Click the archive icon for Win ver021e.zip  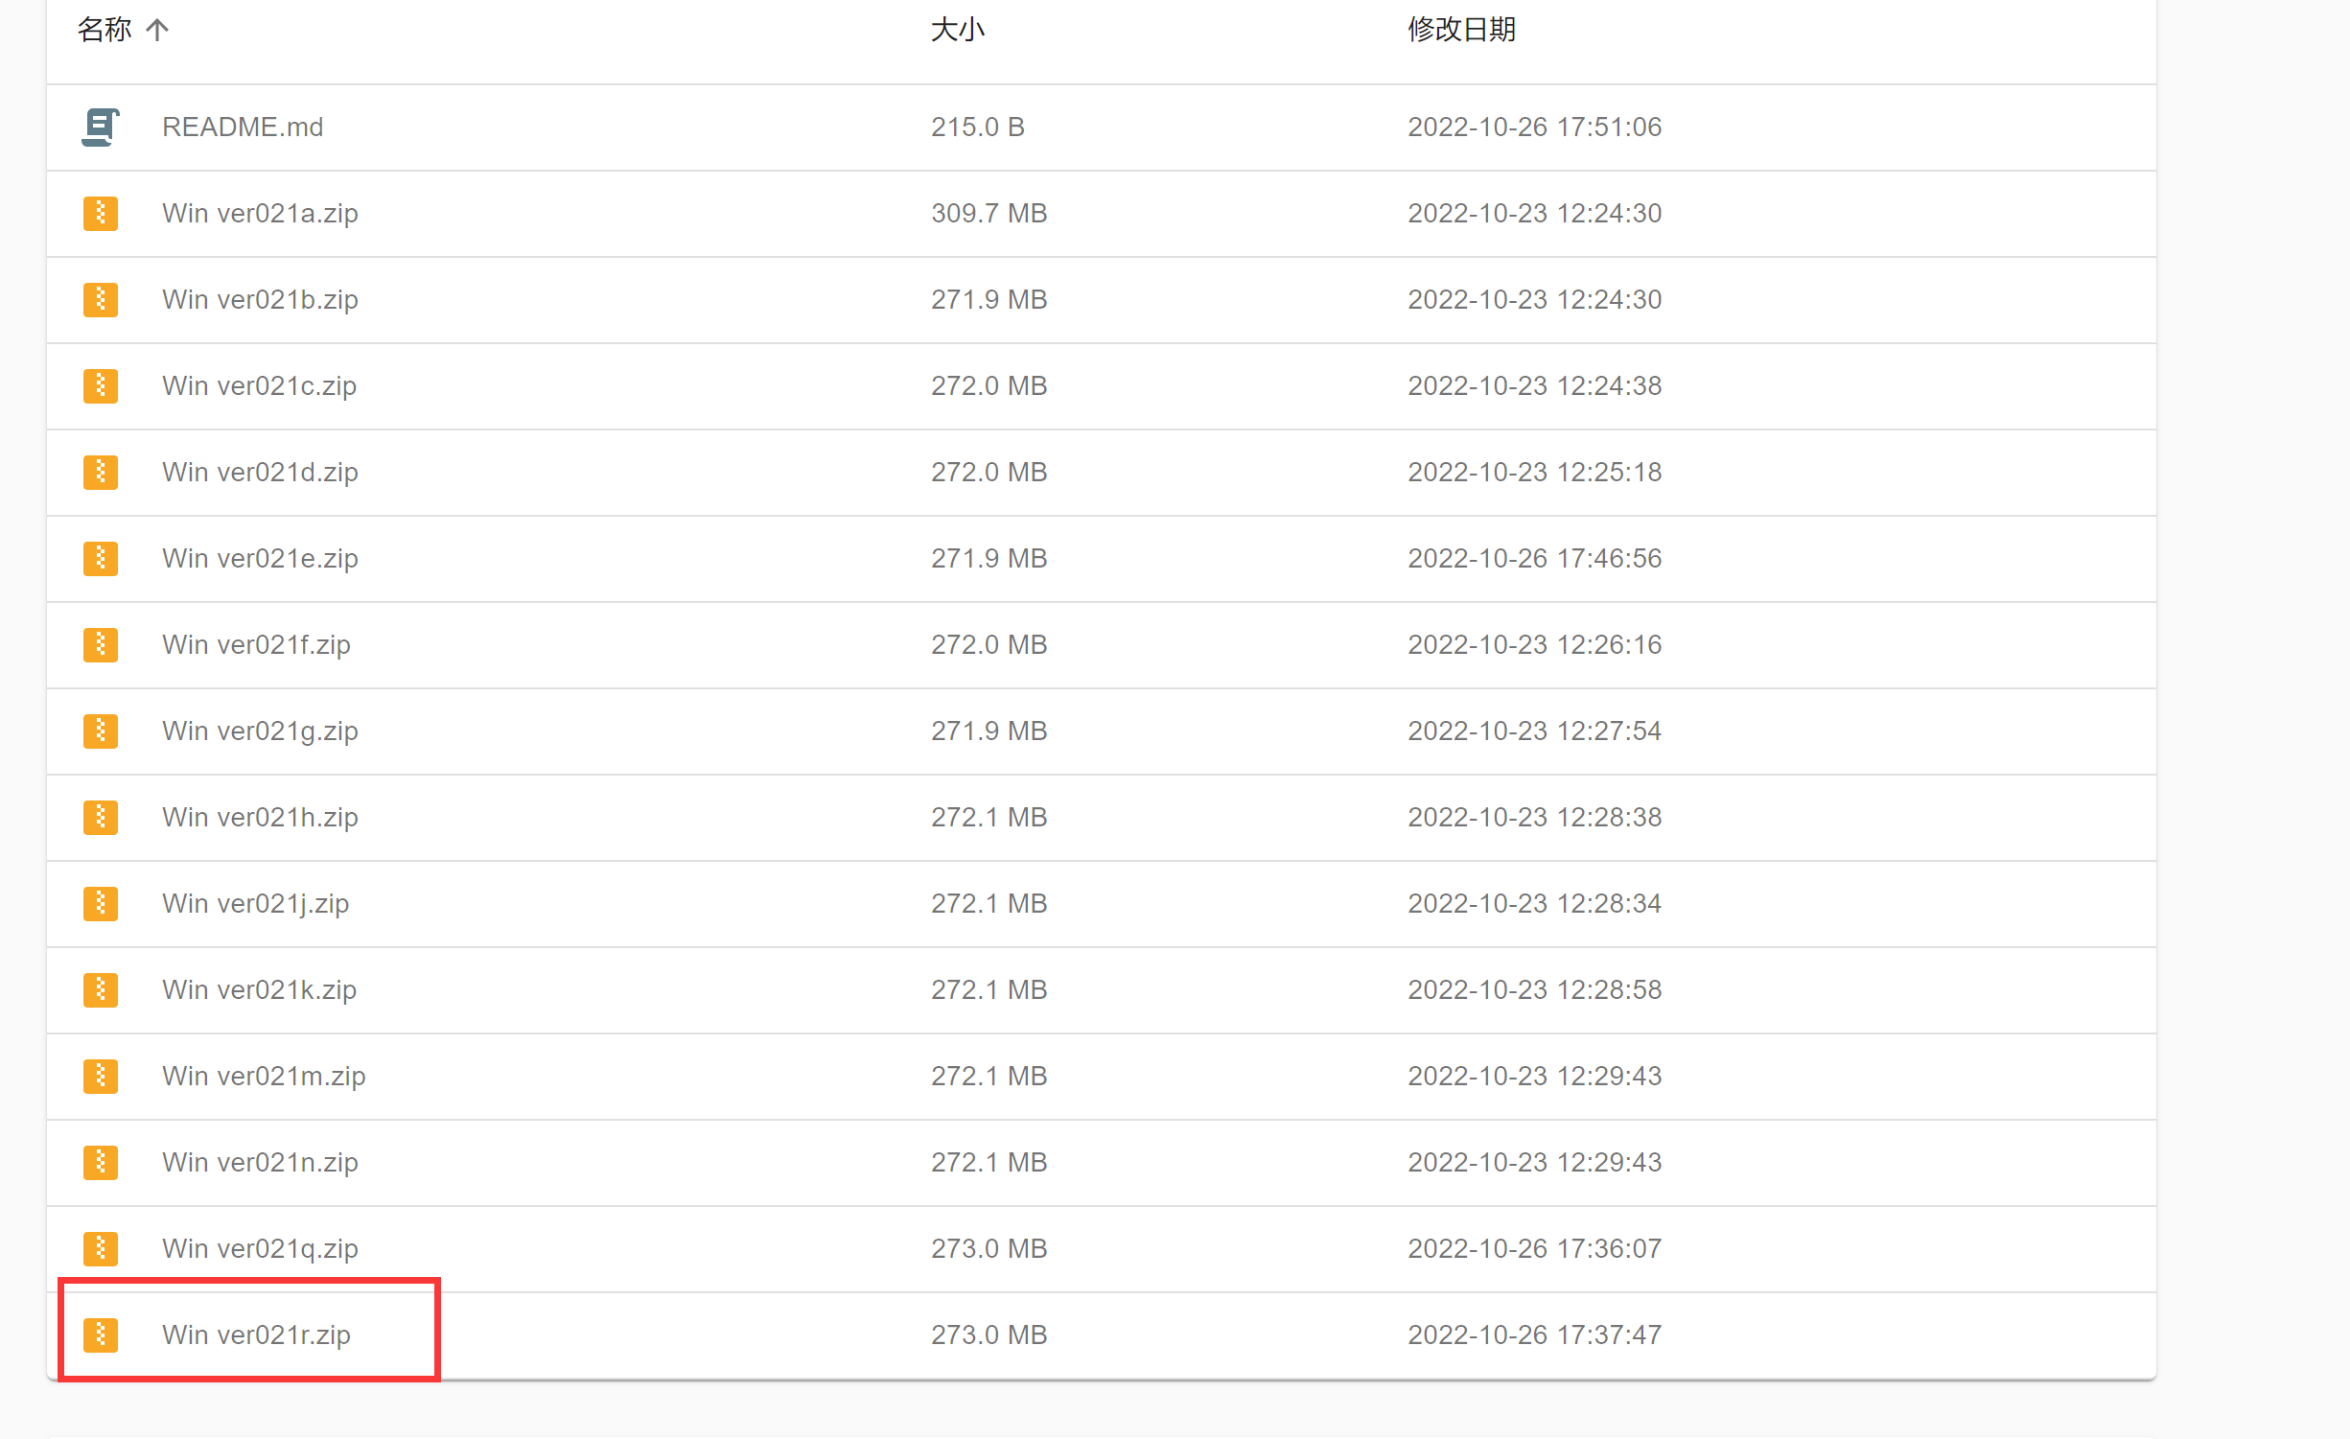[x=101, y=559]
